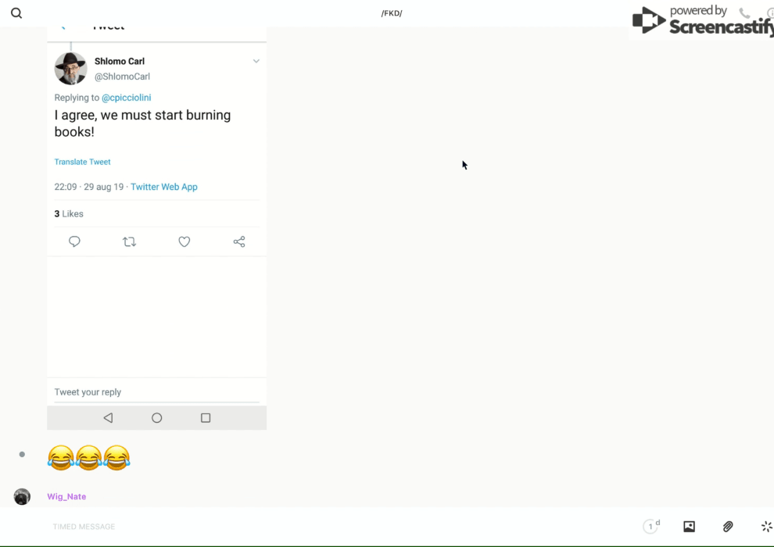Start a voice call with phone icon
The image size is (774, 547).
pos(744,13)
